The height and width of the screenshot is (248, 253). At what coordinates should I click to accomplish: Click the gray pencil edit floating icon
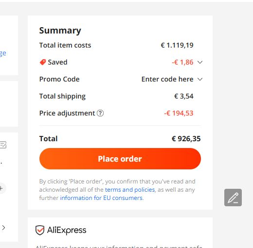click(x=233, y=198)
